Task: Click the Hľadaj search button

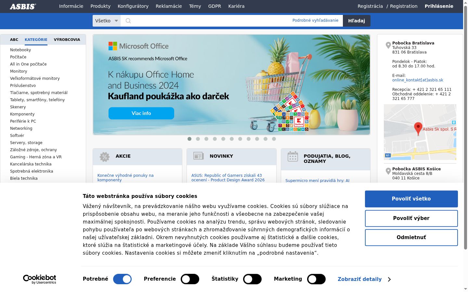Action: click(x=357, y=21)
